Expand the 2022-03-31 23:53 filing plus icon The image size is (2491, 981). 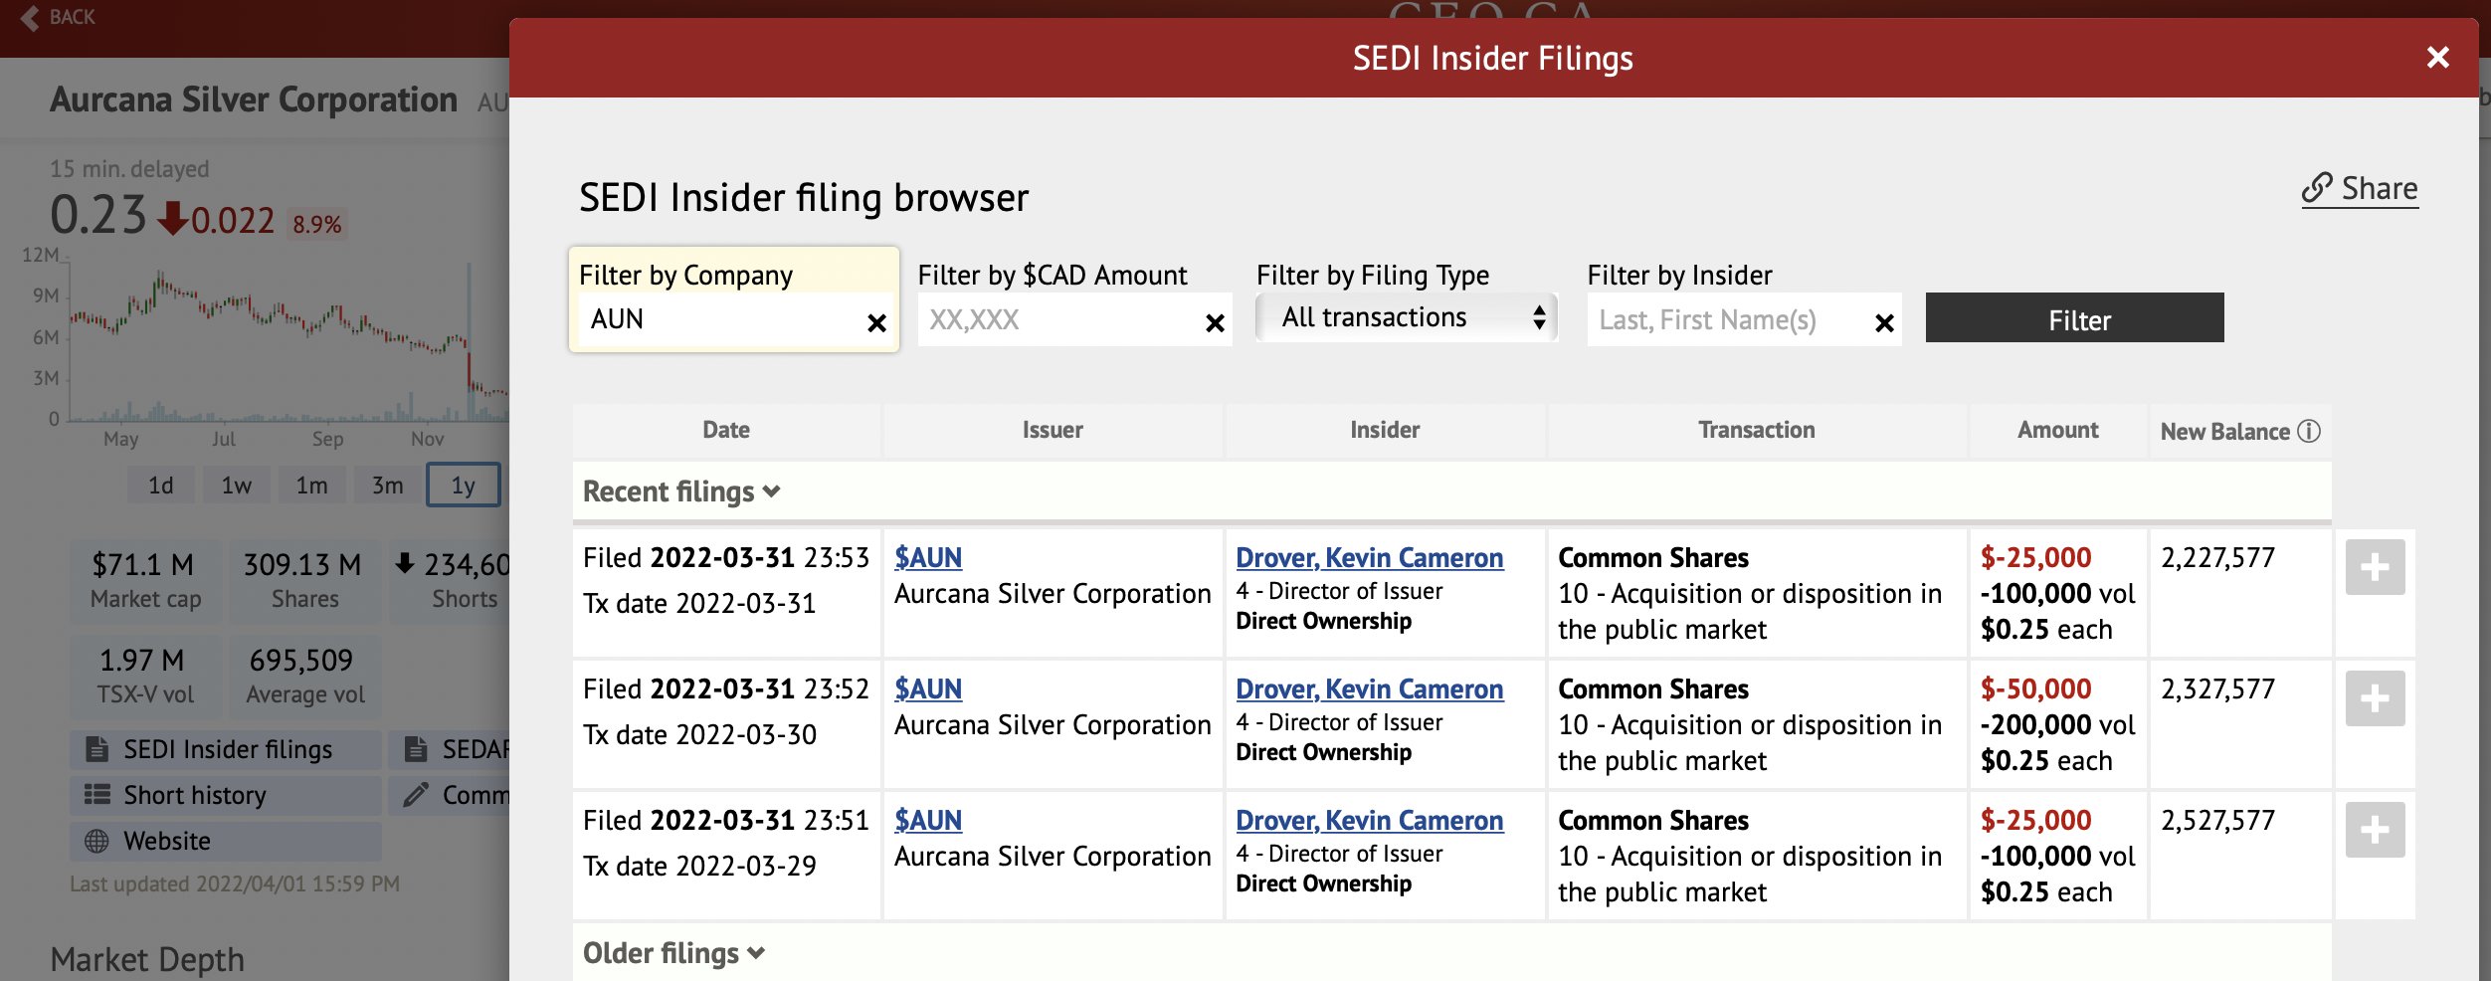pyautogui.click(x=2375, y=567)
